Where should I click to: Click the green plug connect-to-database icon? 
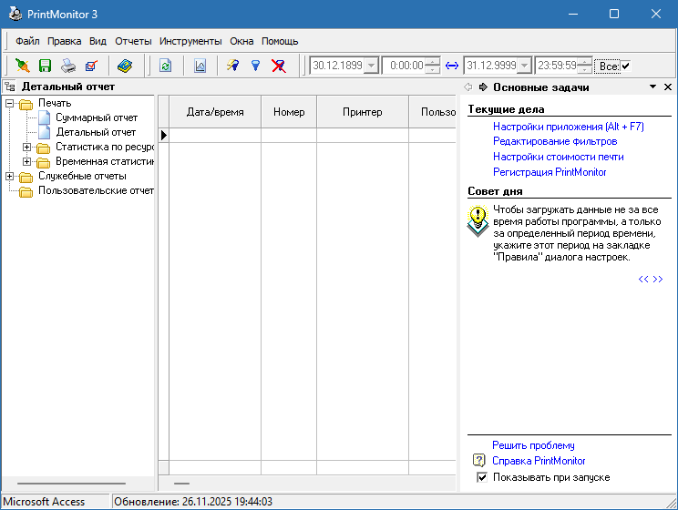tap(23, 66)
